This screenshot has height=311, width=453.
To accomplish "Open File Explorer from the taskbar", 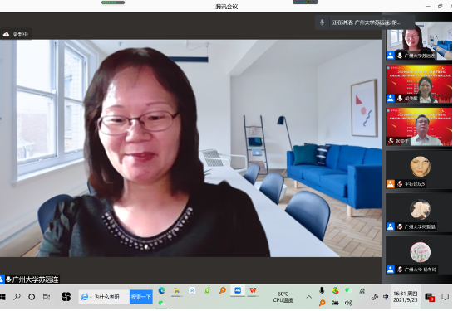I will pos(177,290).
